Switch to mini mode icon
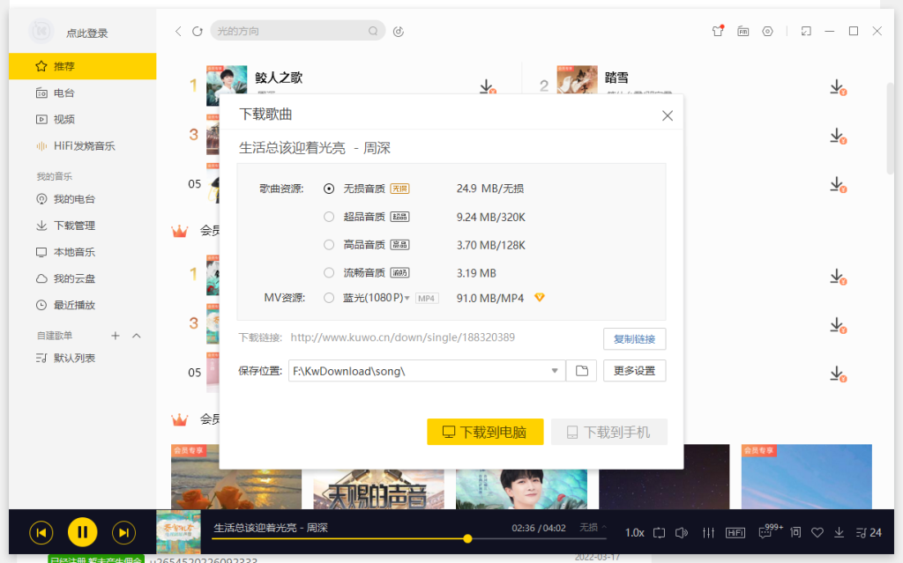 806,31
